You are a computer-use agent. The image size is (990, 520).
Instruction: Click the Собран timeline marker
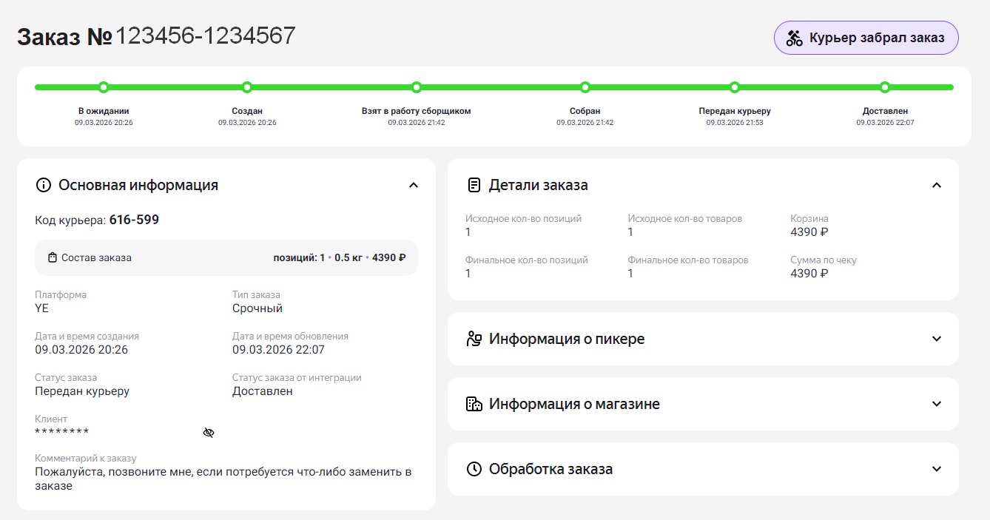tap(585, 87)
